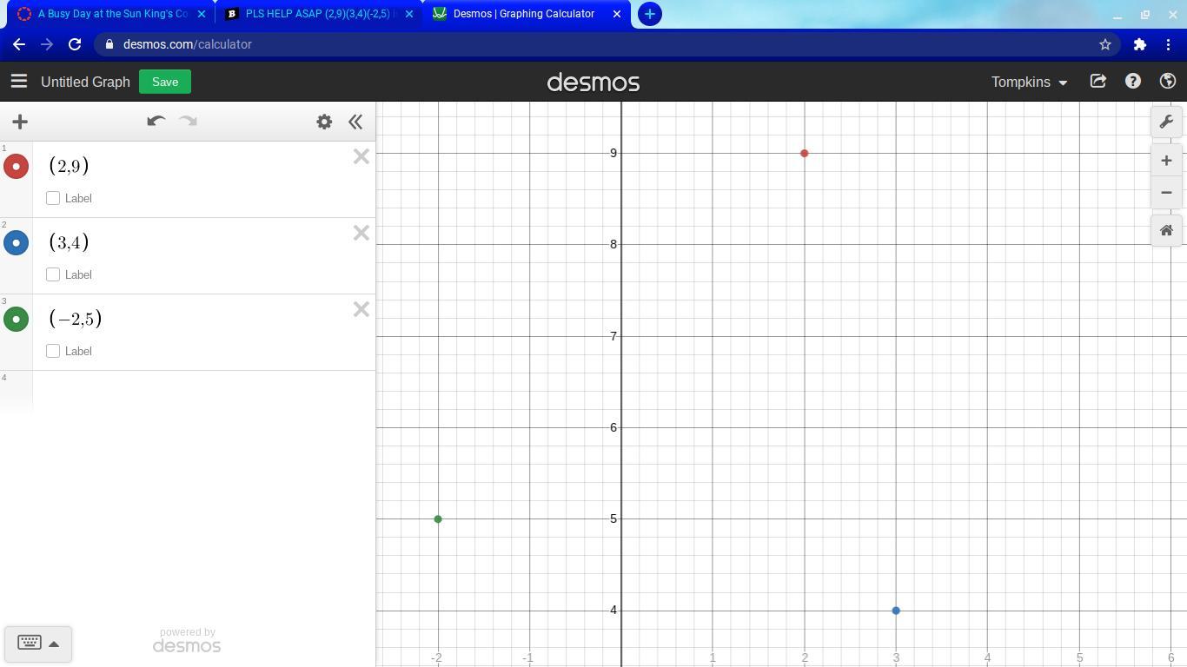Viewport: 1187px width, 667px height.
Task: Zoom in on the graph
Action: [x=1166, y=161]
